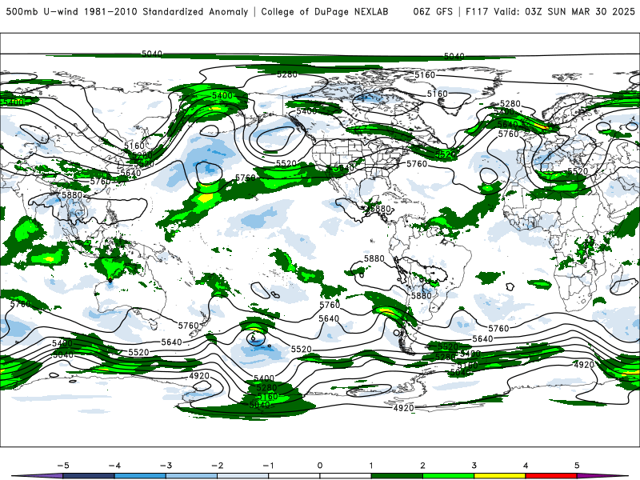Click the colorbar tick label '-1'
Viewport: 640px width, 480px height.
point(268,466)
